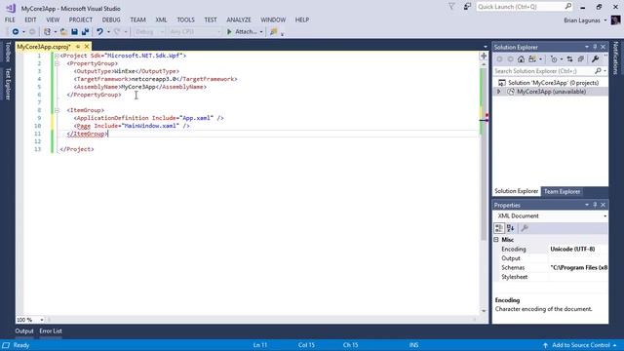Select the MyCore3App.csproj document tab
Screen dimensions: 624x351
[x=44, y=47]
